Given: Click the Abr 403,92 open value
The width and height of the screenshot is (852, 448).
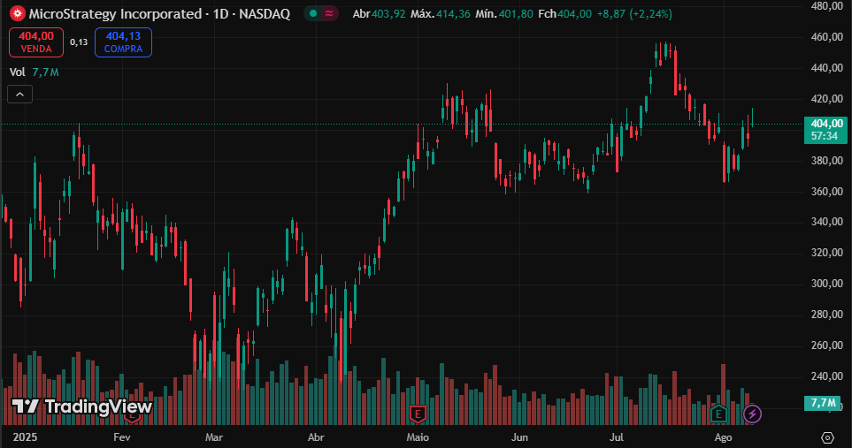Looking at the screenshot, I should point(379,13).
